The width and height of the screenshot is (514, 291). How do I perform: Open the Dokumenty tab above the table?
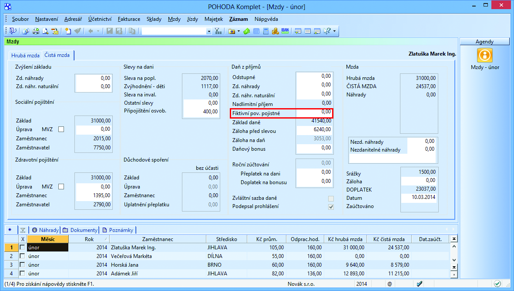[x=81, y=230]
